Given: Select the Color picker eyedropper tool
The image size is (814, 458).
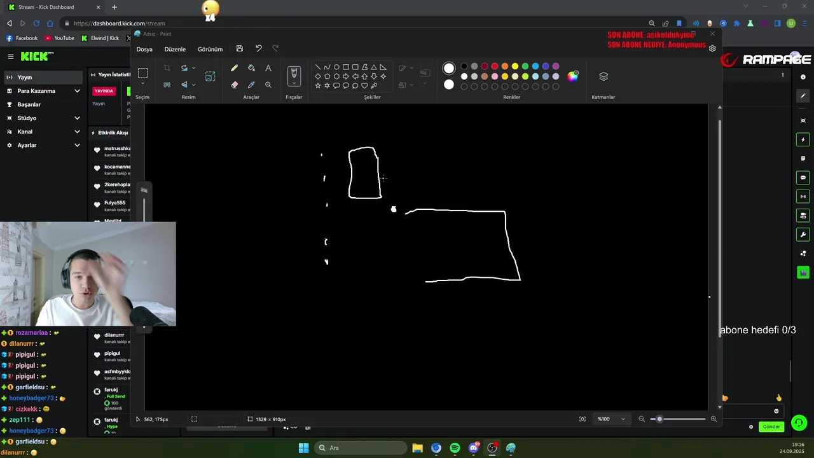Looking at the screenshot, I should click(251, 85).
